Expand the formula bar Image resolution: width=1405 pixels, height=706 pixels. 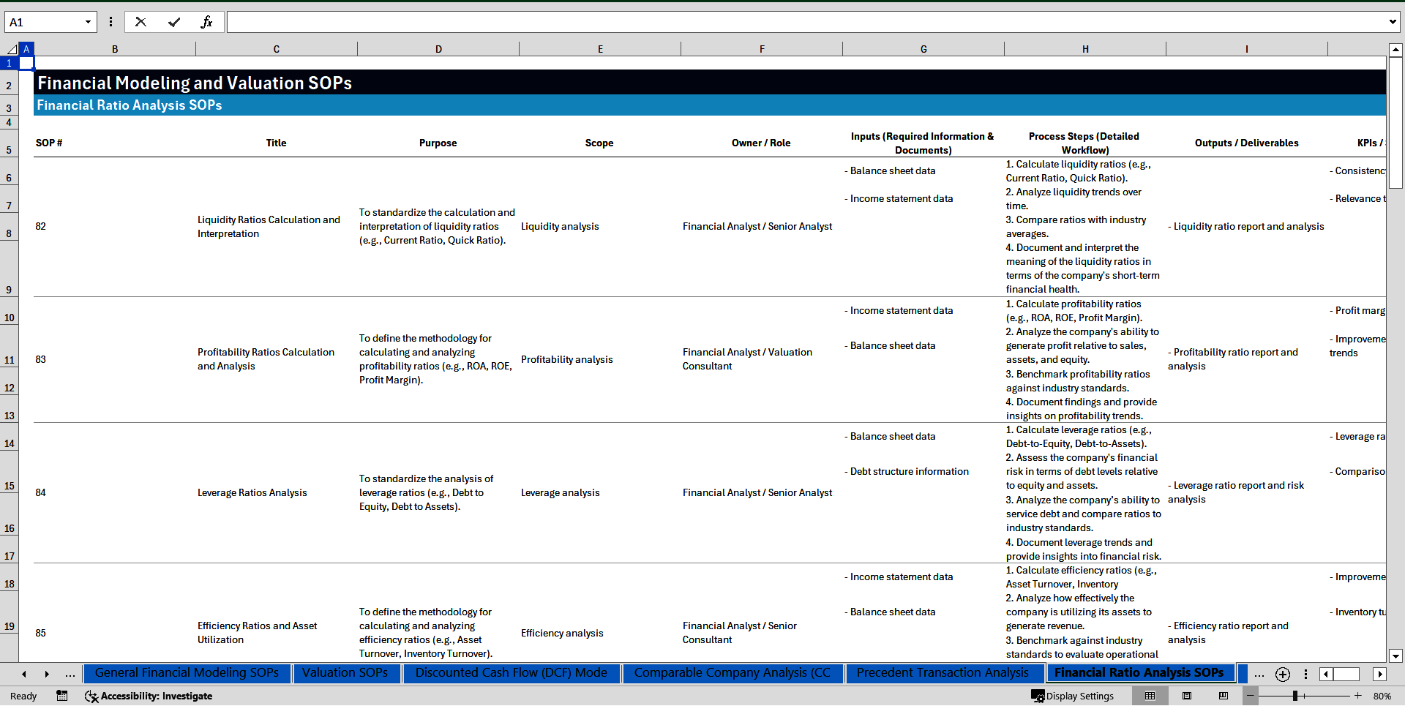(x=1392, y=22)
